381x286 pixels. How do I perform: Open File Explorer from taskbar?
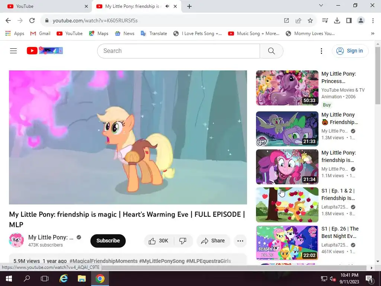pos(81,279)
